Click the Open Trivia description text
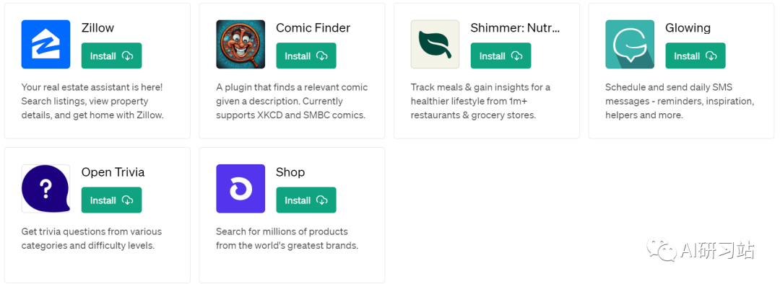The height and width of the screenshot is (284, 780). pyautogui.click(x=92, y=239)
